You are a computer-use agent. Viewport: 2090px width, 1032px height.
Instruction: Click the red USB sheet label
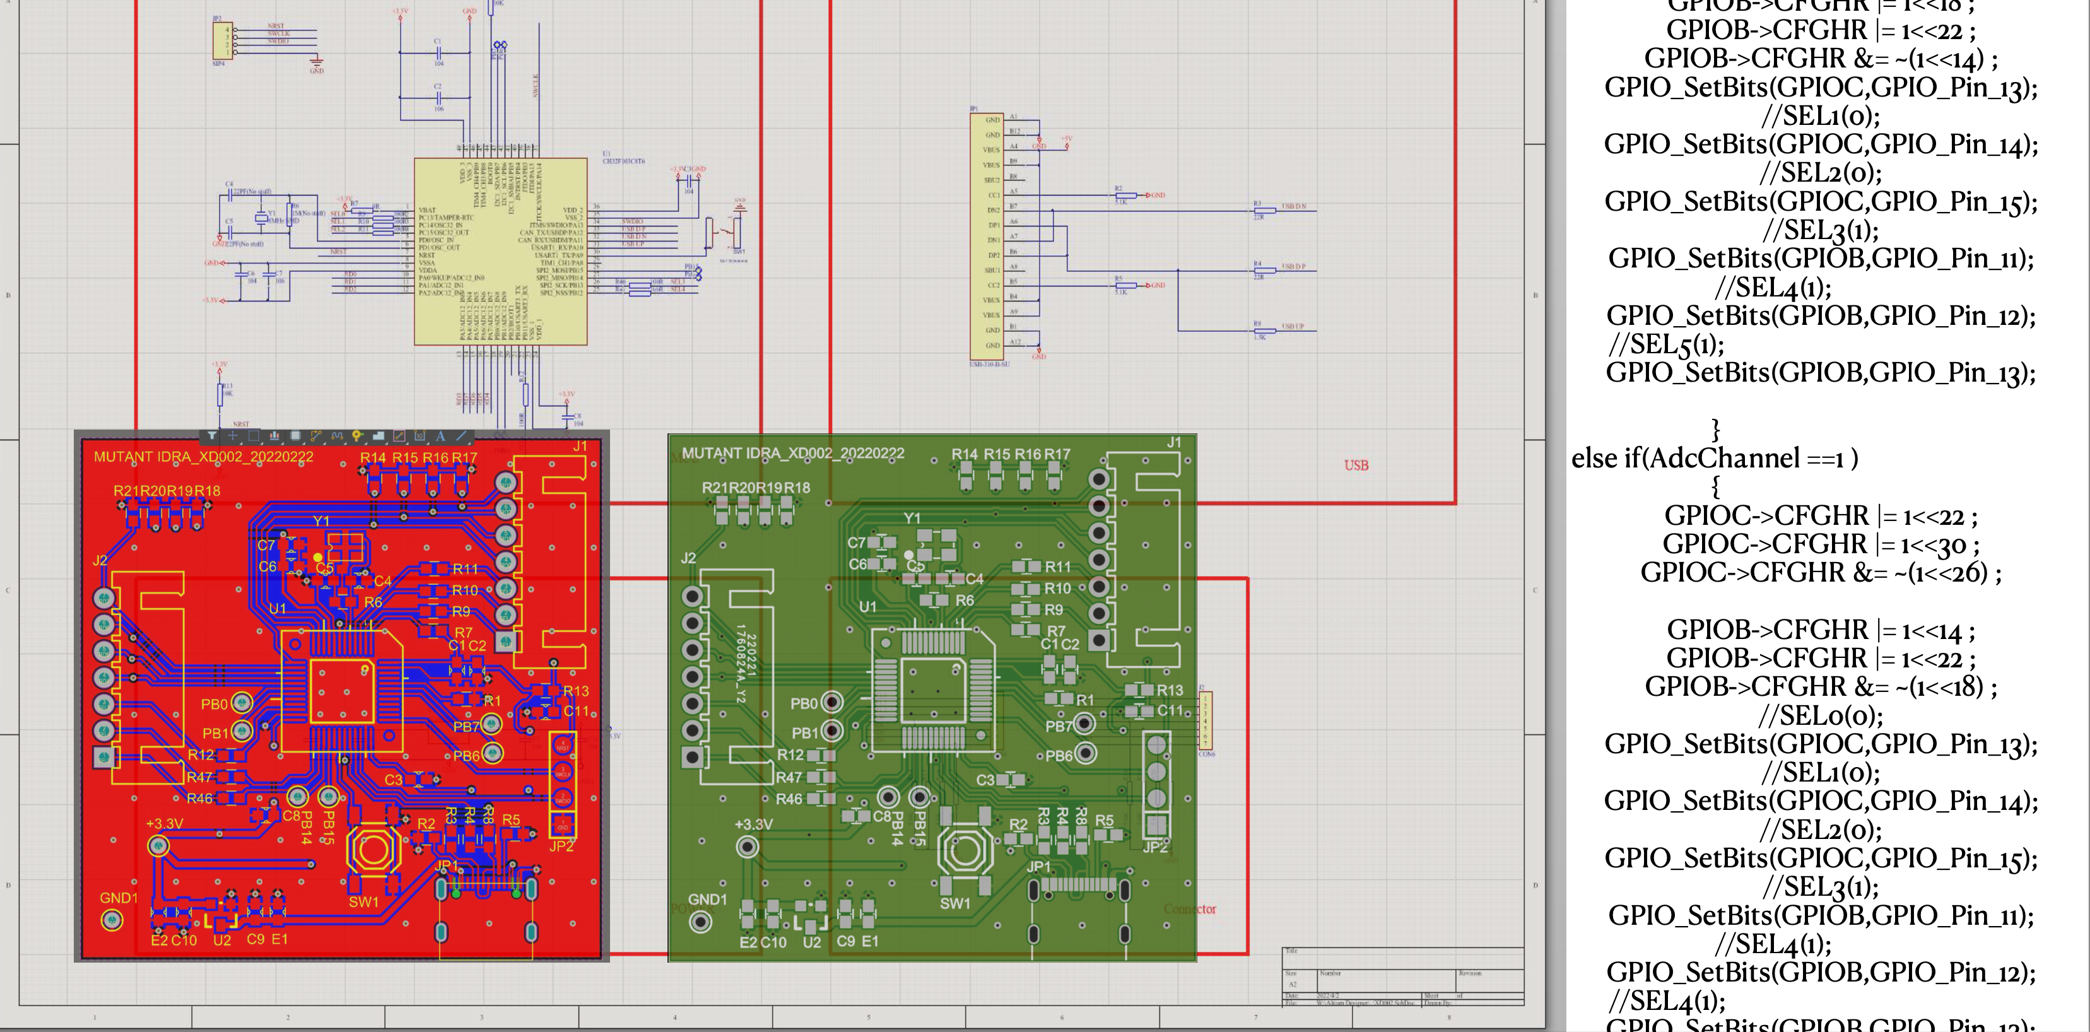coord(1356,466)
